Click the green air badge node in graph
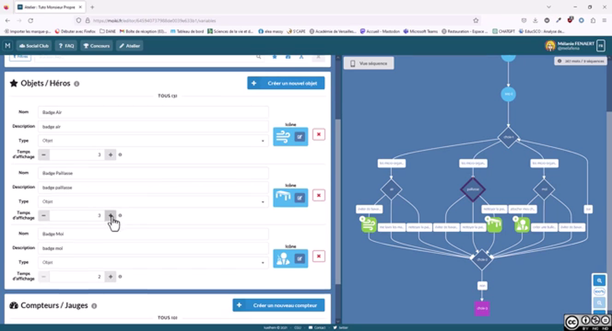The image size is (612, 331). (369, 224)
